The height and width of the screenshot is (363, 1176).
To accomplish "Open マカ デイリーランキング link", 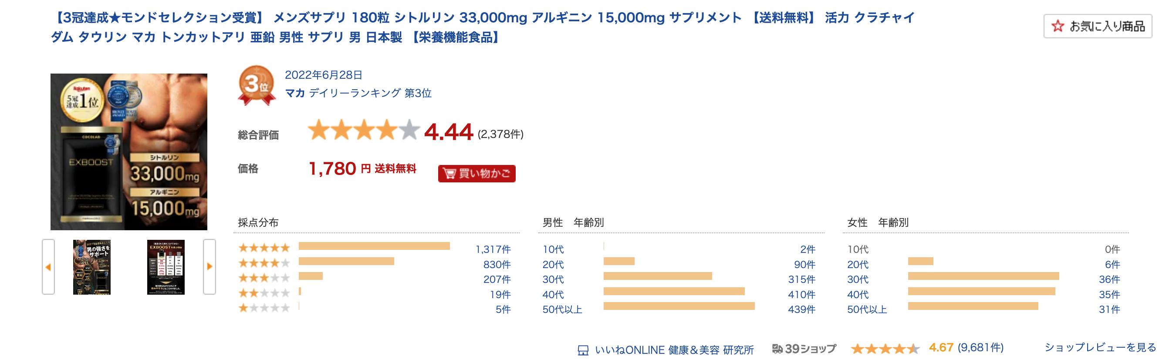I will pos(358,93).
